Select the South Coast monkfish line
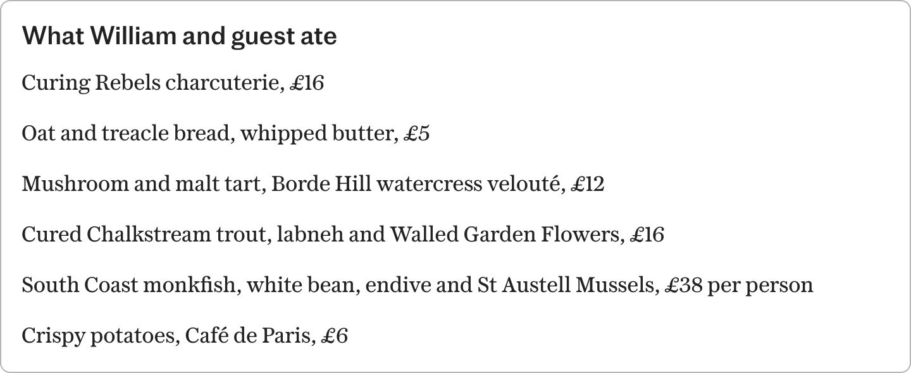The image size is (911, 373). click(418, 285)
